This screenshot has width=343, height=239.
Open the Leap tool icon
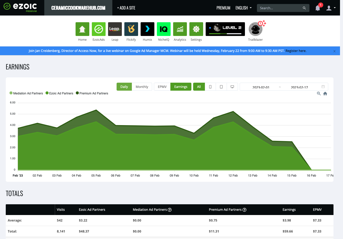(115, 29)
